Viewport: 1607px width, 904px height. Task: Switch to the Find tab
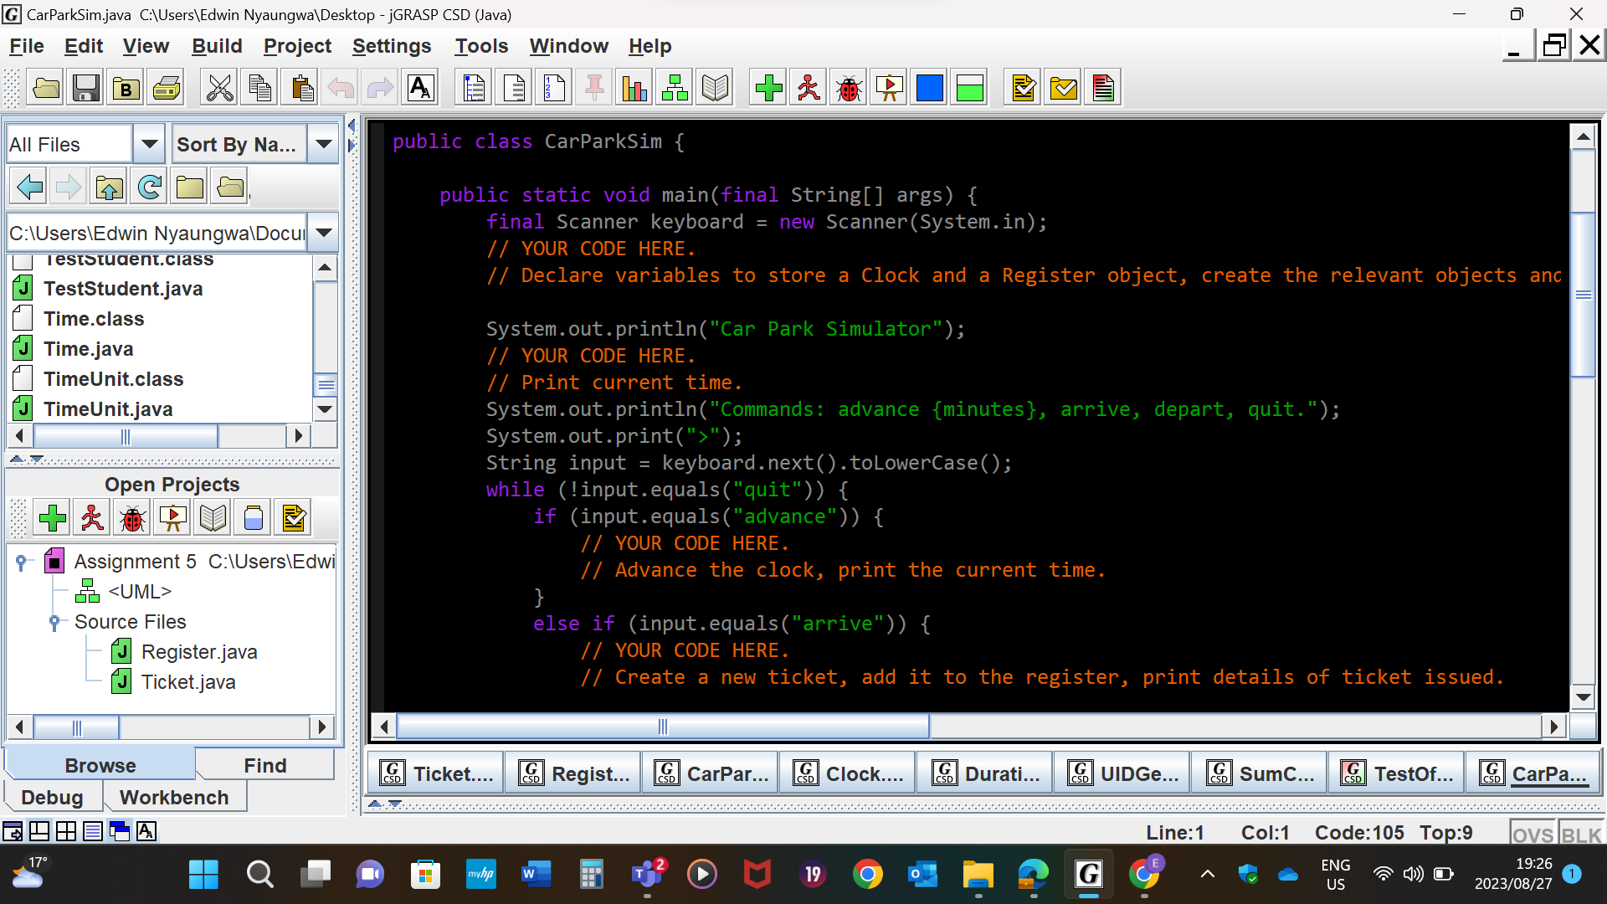pos(264,765)
